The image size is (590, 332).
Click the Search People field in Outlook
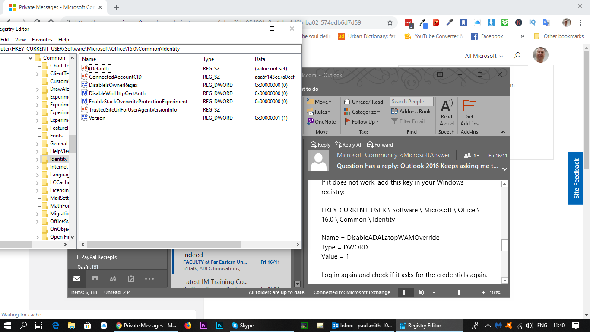(412, 102)
